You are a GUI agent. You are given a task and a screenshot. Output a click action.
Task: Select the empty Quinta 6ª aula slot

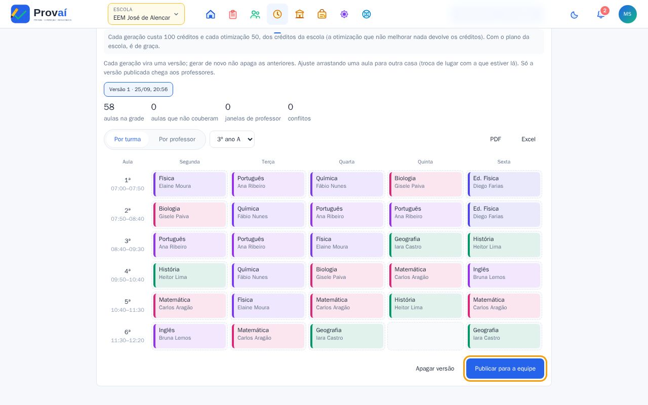click(x=425, y=336)
